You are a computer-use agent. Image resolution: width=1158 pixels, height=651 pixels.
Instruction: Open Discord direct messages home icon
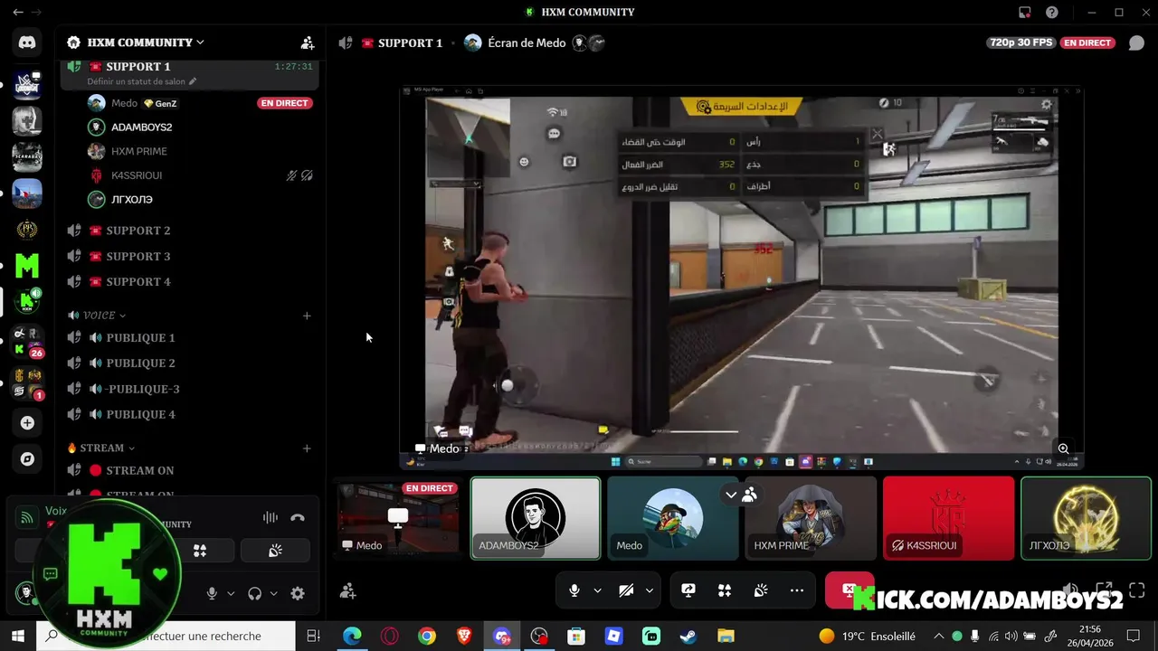tap(27, 42)
